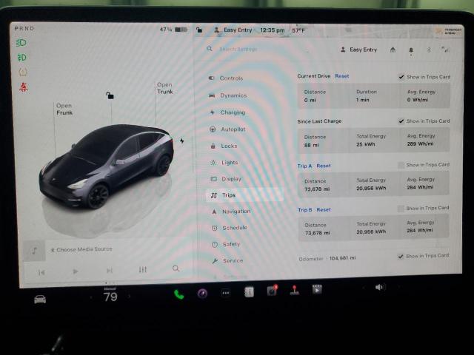Decrease temperature with left arrow
The image size is (474, 355).
[x=91, y=297]
